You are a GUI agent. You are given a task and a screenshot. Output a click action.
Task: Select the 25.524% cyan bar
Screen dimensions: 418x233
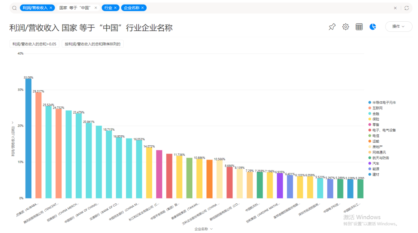48,152
